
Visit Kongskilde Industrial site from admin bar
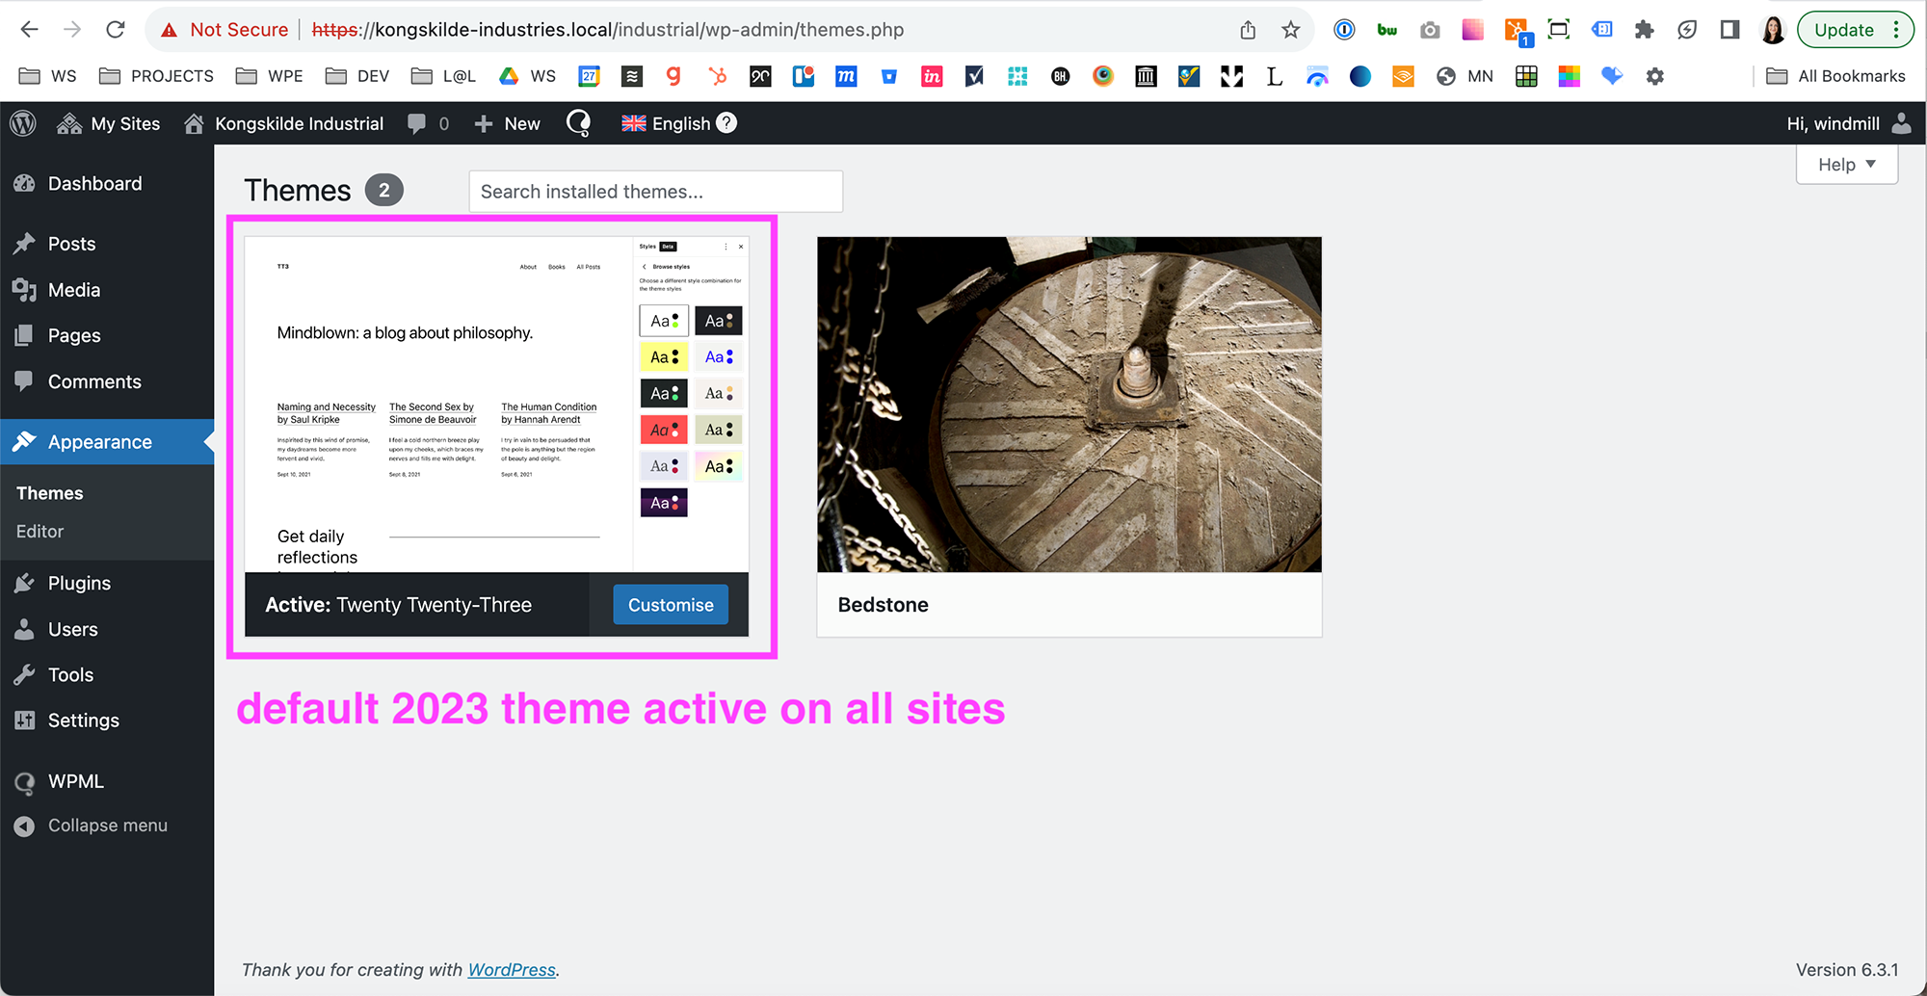tap(283, 123)
